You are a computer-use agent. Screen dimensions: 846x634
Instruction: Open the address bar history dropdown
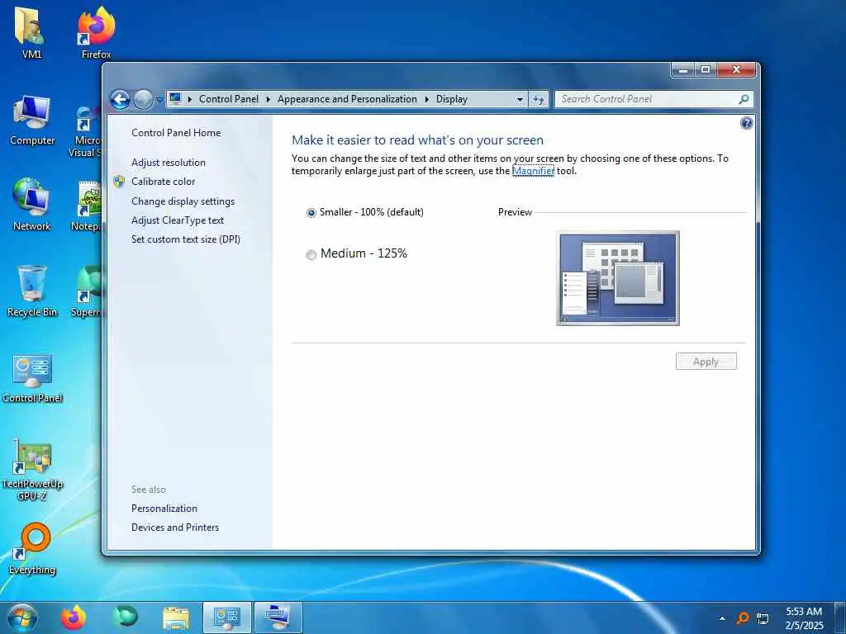coord(520,100)
